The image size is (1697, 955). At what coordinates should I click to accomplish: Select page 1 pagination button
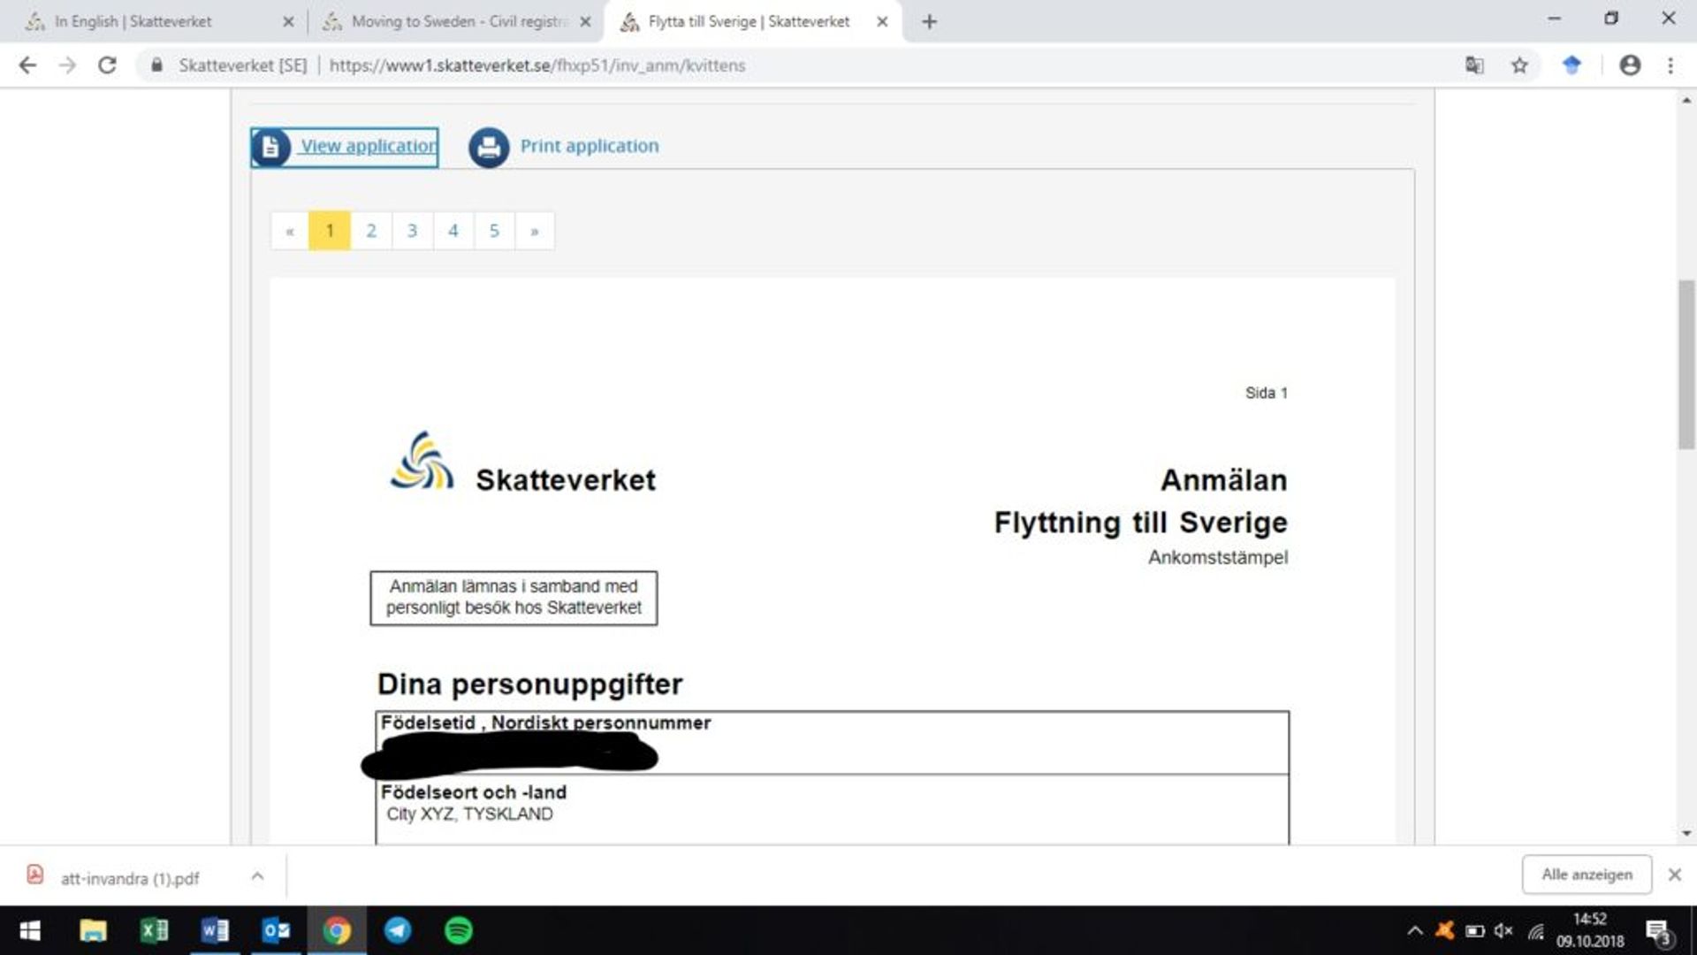(330, 230)
